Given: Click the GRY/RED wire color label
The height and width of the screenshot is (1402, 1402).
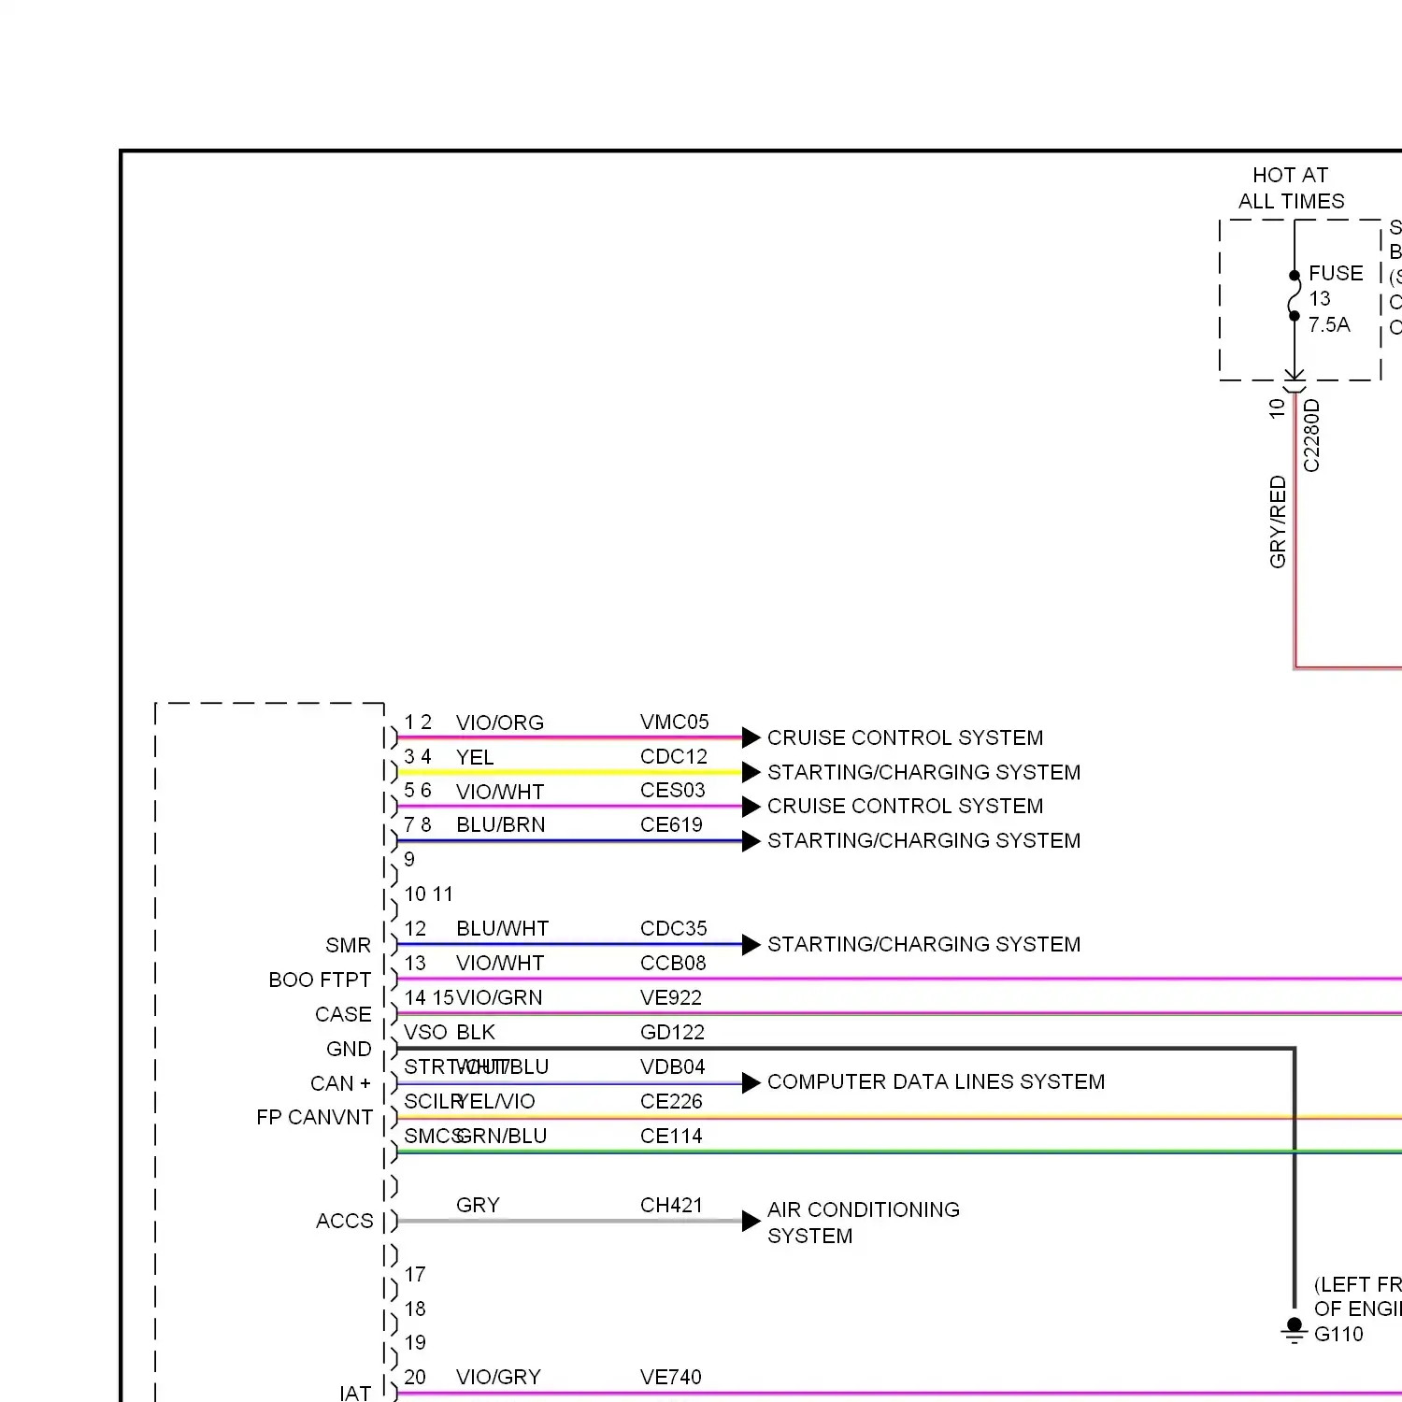Looking at the screenshot, I should [x=1278, y=522].
